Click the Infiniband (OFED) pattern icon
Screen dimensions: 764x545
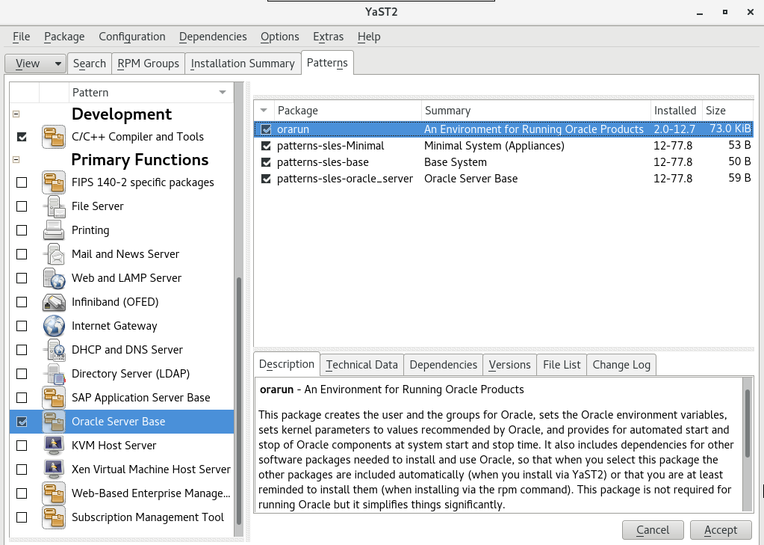point(54,302)
